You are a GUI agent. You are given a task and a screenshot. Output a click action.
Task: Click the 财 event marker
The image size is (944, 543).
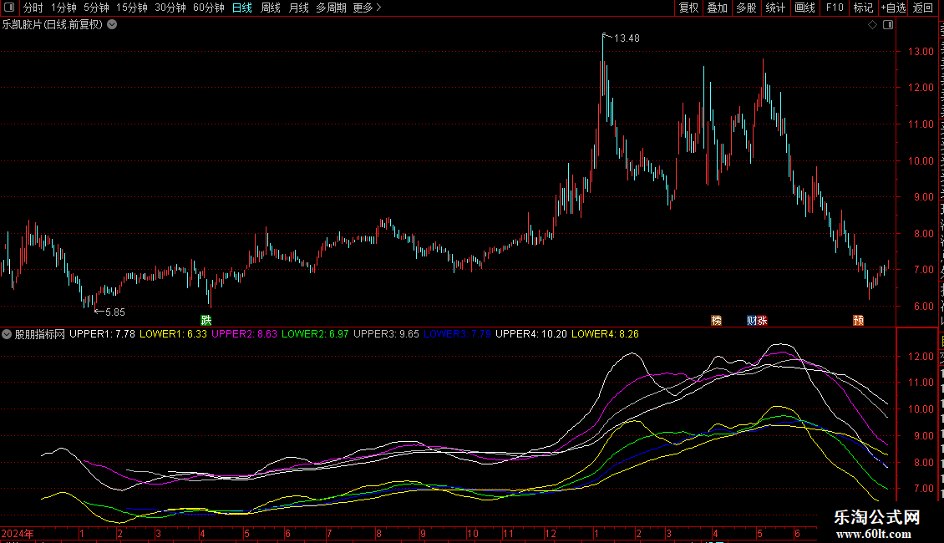(x=752, y=320)
